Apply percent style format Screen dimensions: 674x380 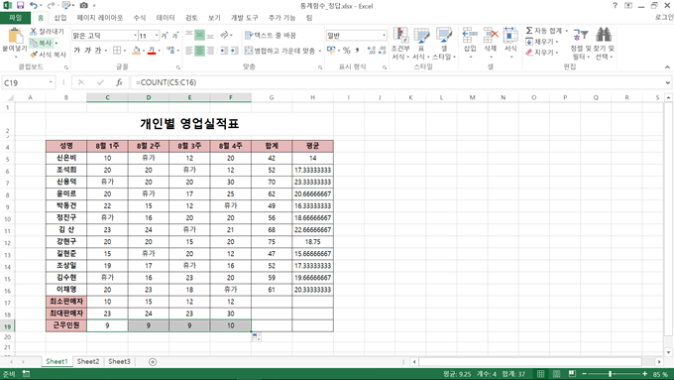(x=347, y=51)
